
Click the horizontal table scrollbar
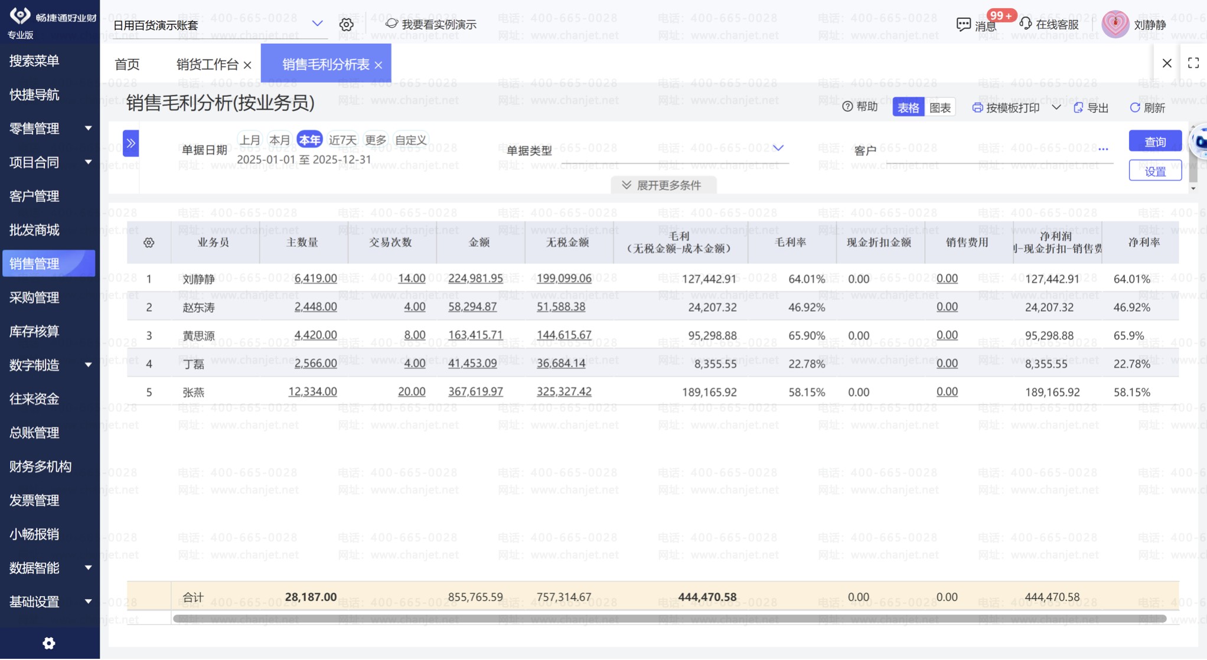[669, 619]
